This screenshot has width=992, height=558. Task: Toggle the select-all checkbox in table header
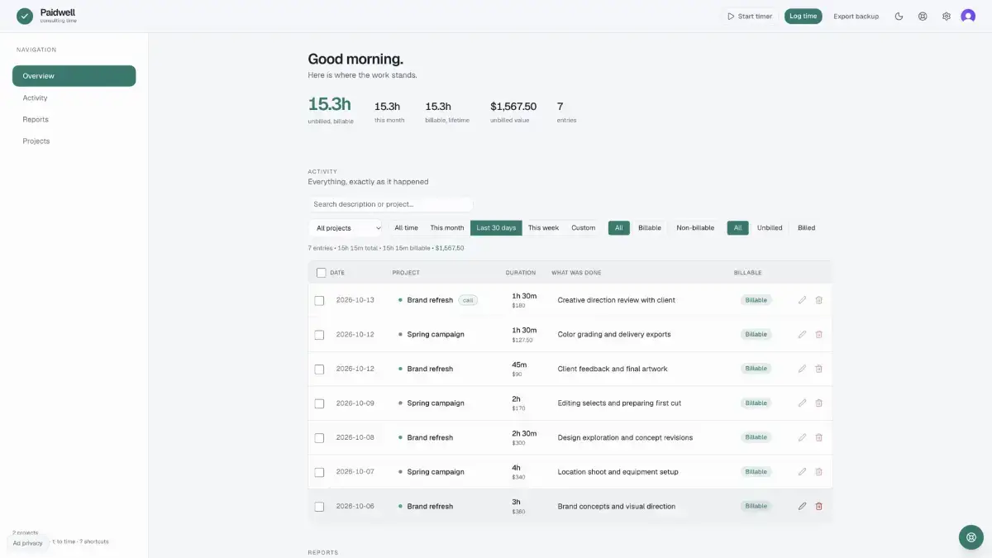click(x=321, y=273)
